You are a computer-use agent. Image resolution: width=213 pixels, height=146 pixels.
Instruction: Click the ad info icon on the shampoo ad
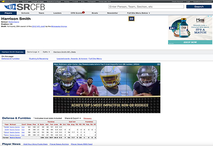tap(209, 16)
